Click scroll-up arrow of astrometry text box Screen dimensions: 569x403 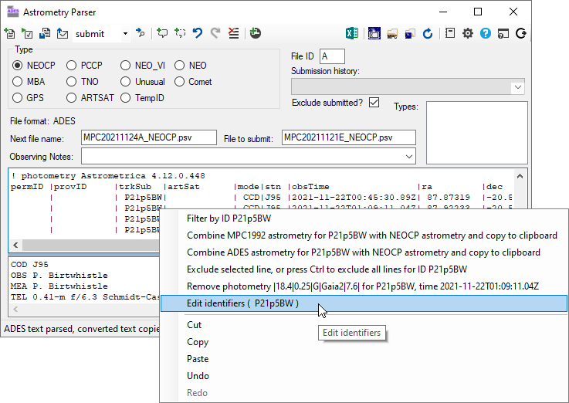coord(520,176)
